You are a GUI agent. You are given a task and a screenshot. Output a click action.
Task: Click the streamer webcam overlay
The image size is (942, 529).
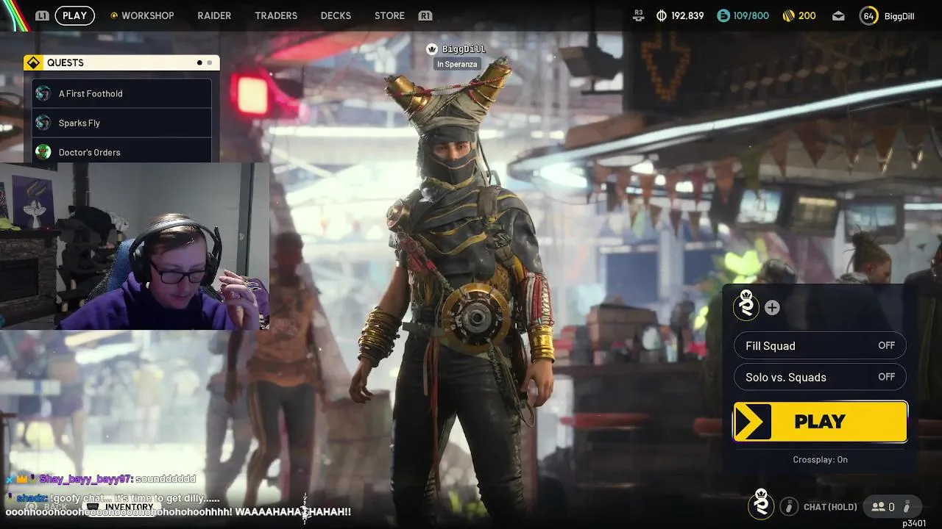tap(134, 246)
